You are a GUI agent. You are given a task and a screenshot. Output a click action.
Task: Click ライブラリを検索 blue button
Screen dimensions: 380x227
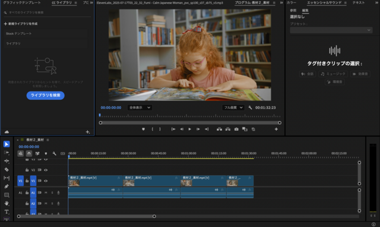click(x=45, y=95)
